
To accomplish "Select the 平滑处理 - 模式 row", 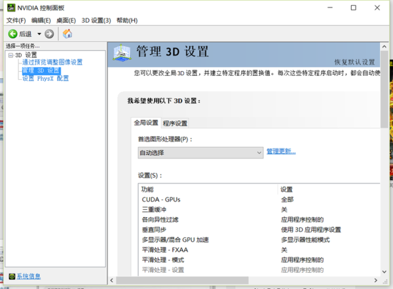I will (x=259, y=260).
